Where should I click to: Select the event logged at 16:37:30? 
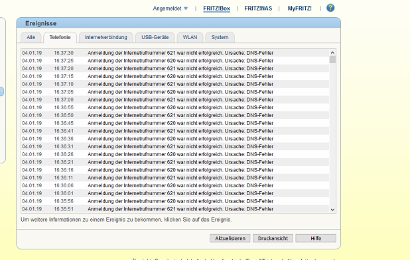(x=175, y=53)
